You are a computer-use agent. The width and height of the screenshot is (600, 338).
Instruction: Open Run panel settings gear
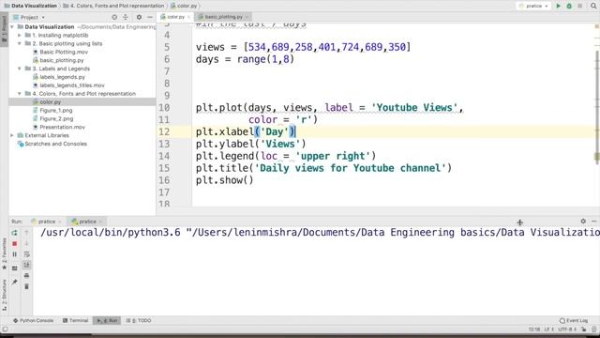pyautogui.click(x=583, y=222)
